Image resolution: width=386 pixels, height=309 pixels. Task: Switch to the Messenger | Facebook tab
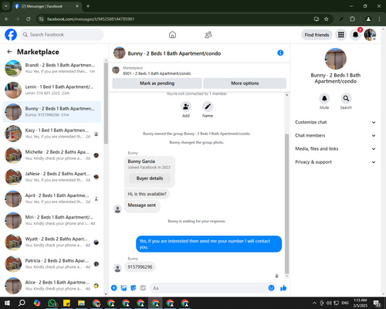(x=46, y=6)
